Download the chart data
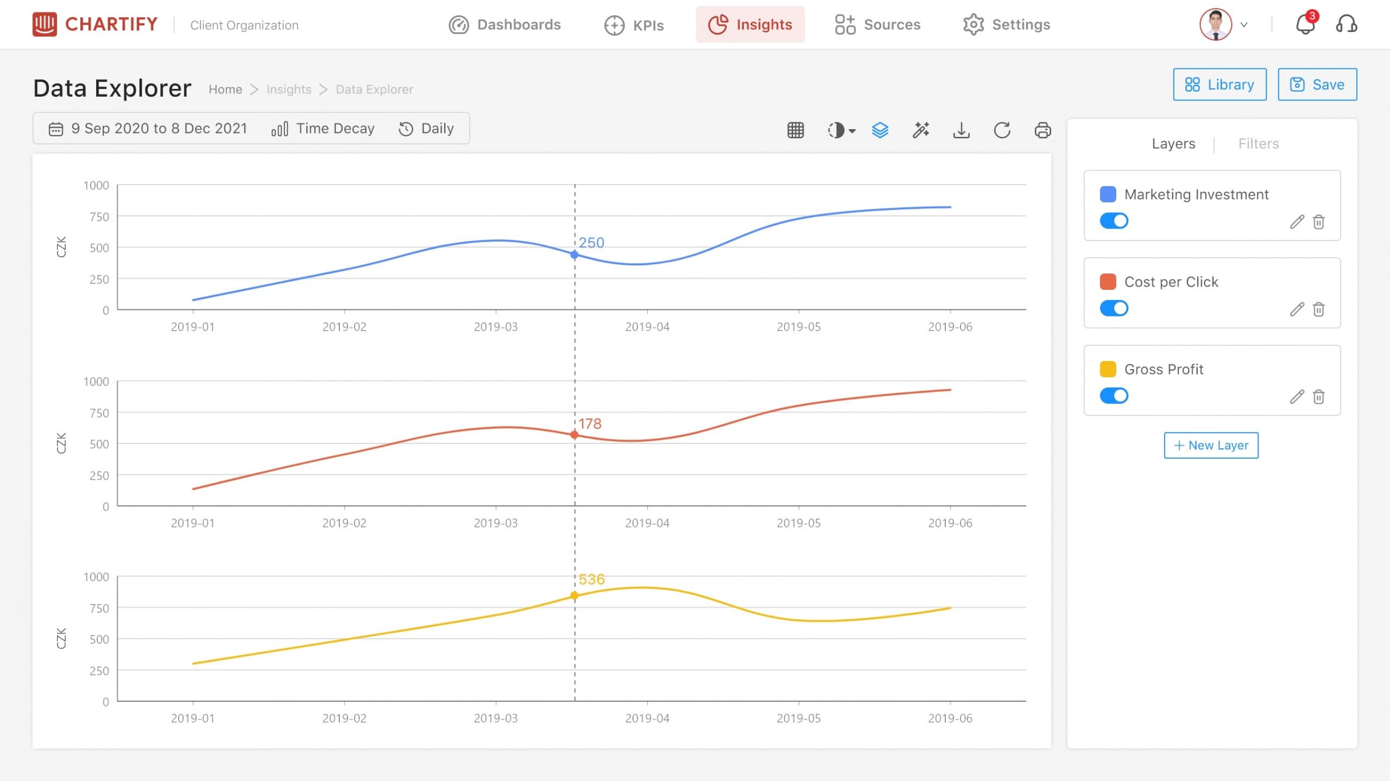The image size is (1390, 781). [x=961, y=130]
